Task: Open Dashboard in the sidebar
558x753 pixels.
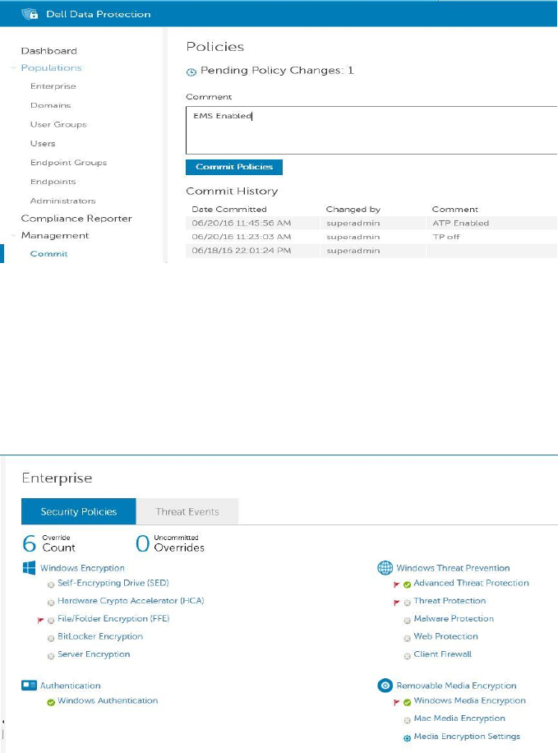Action: pyautogui.click(x=49, y=51)
